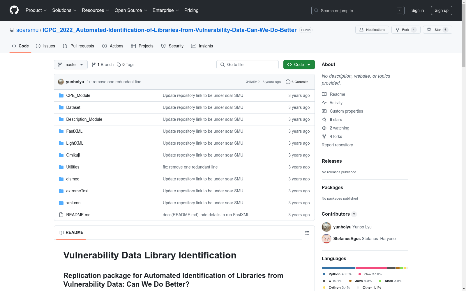View the 2 watching list

(x=336, y=128)
